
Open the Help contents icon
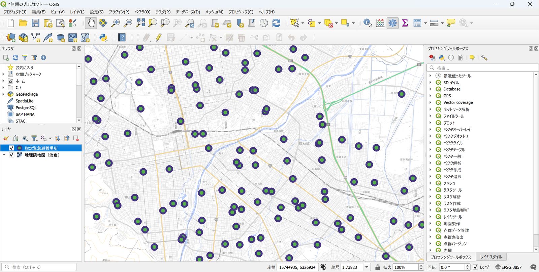click(x=122, y=37)
